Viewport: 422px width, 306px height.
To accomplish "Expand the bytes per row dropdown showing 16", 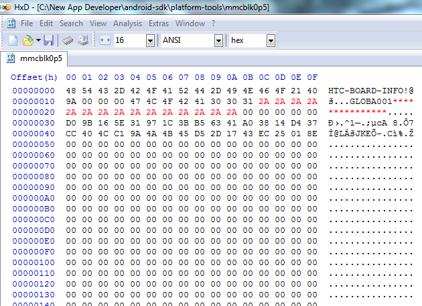I will pyautogui.click(x=150, y=41).
